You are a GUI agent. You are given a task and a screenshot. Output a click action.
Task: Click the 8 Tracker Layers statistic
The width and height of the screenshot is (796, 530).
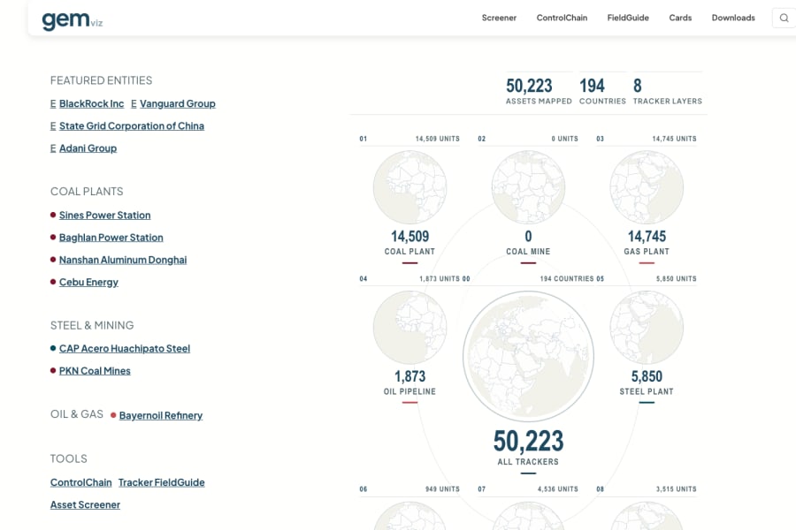[667, 91]
